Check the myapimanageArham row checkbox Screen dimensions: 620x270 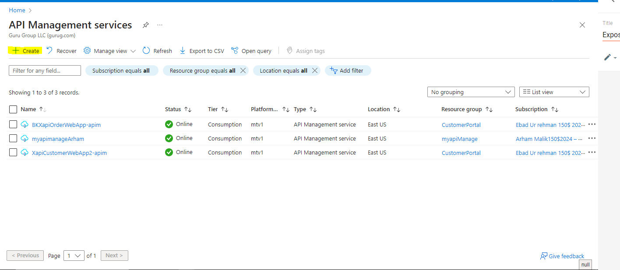[x=13, y=138]
